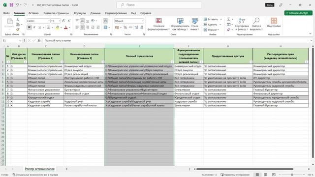Click the Orientation text icon
The image size is (315, 177).
pos(93,21)
